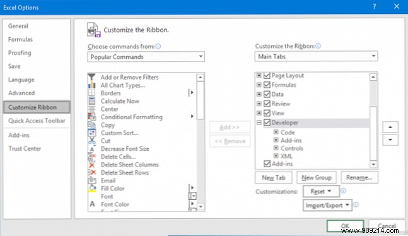Viewport: 408px width, 236px height.
Task: Uncheck the View tab checkbox
Action: pyautogui.click(x=267, y=113)
